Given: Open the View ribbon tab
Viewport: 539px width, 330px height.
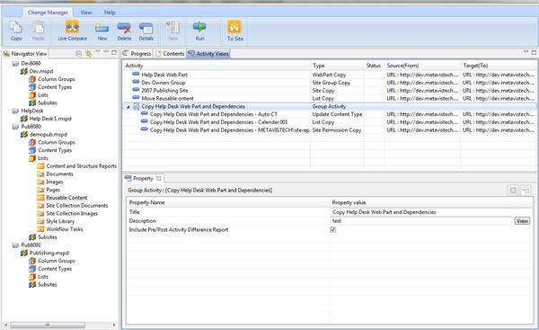Looking at the screenshot, I should (86, 13).
